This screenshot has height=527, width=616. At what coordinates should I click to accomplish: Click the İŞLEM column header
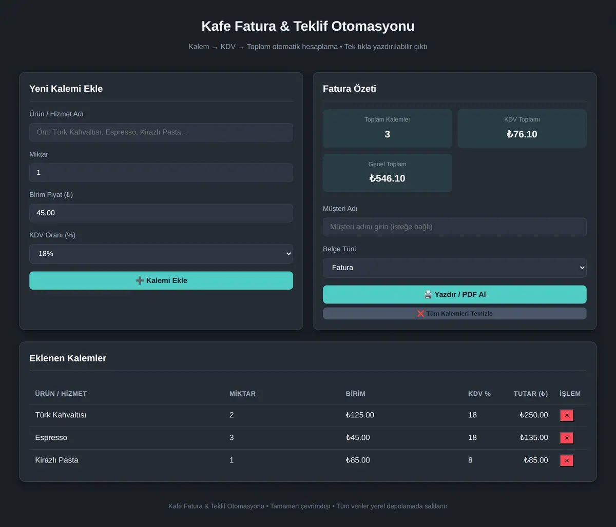570,394
